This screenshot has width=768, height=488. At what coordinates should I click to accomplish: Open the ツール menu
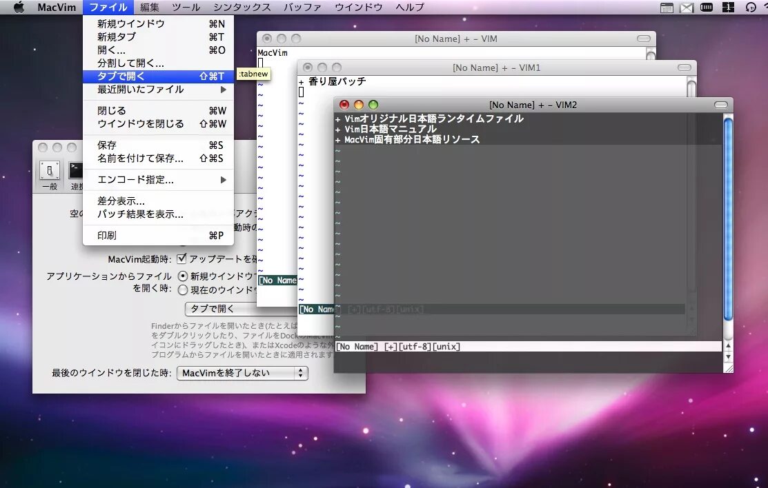[186, 8]
